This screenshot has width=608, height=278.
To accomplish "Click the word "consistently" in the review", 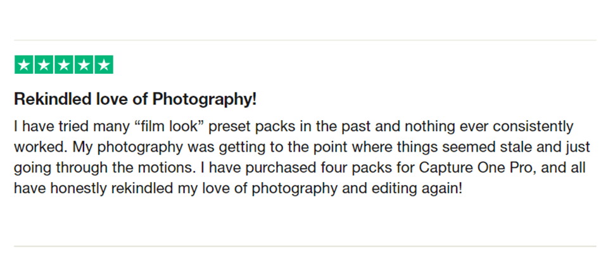I will pyautogui.click(x=536, y=126).
